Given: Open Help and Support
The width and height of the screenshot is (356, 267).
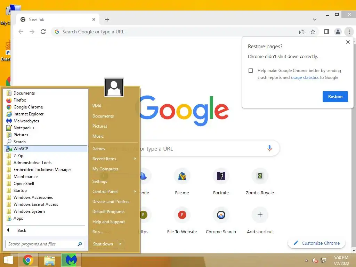Looking at the screenshot, I should click(x=114, y=222).
